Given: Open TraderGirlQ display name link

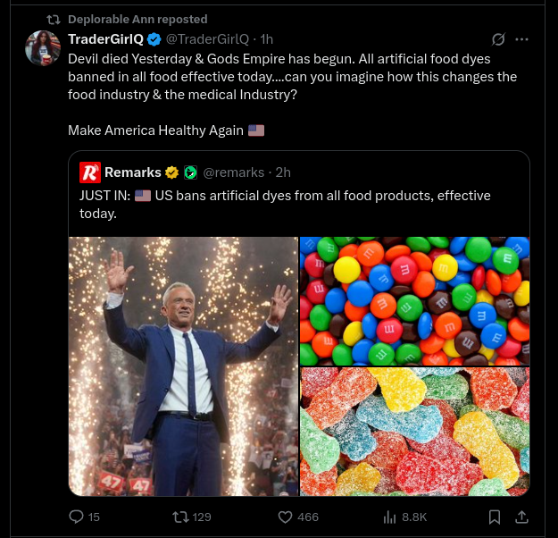Looking at the screenshot, I should point(106,39).
